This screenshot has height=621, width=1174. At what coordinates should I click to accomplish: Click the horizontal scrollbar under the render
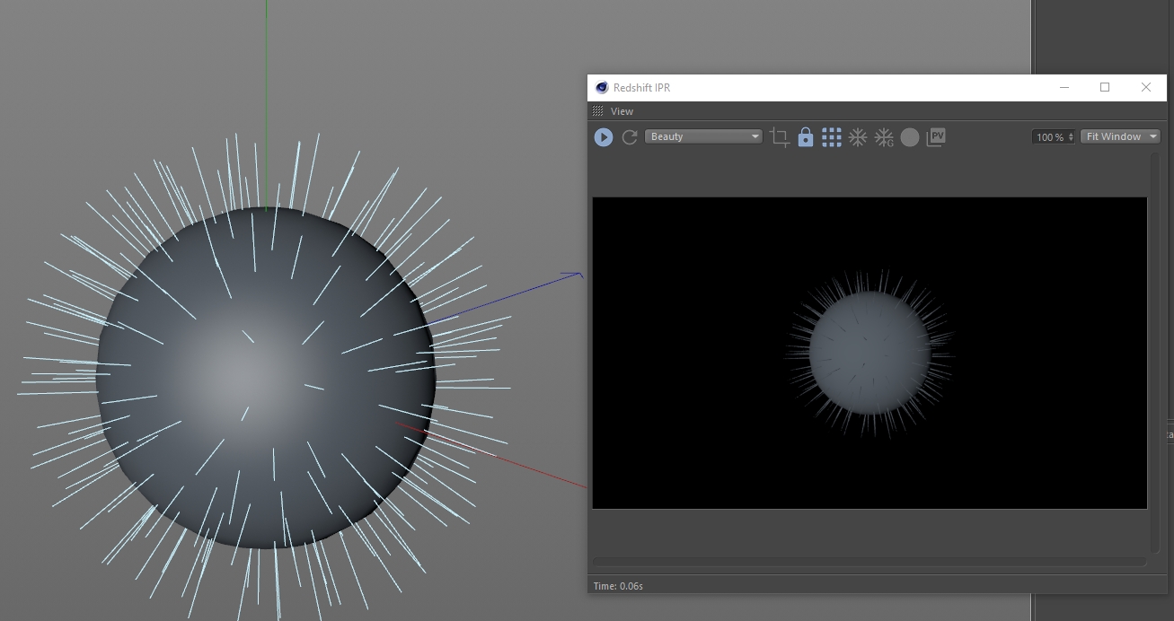tap(869, 563)
